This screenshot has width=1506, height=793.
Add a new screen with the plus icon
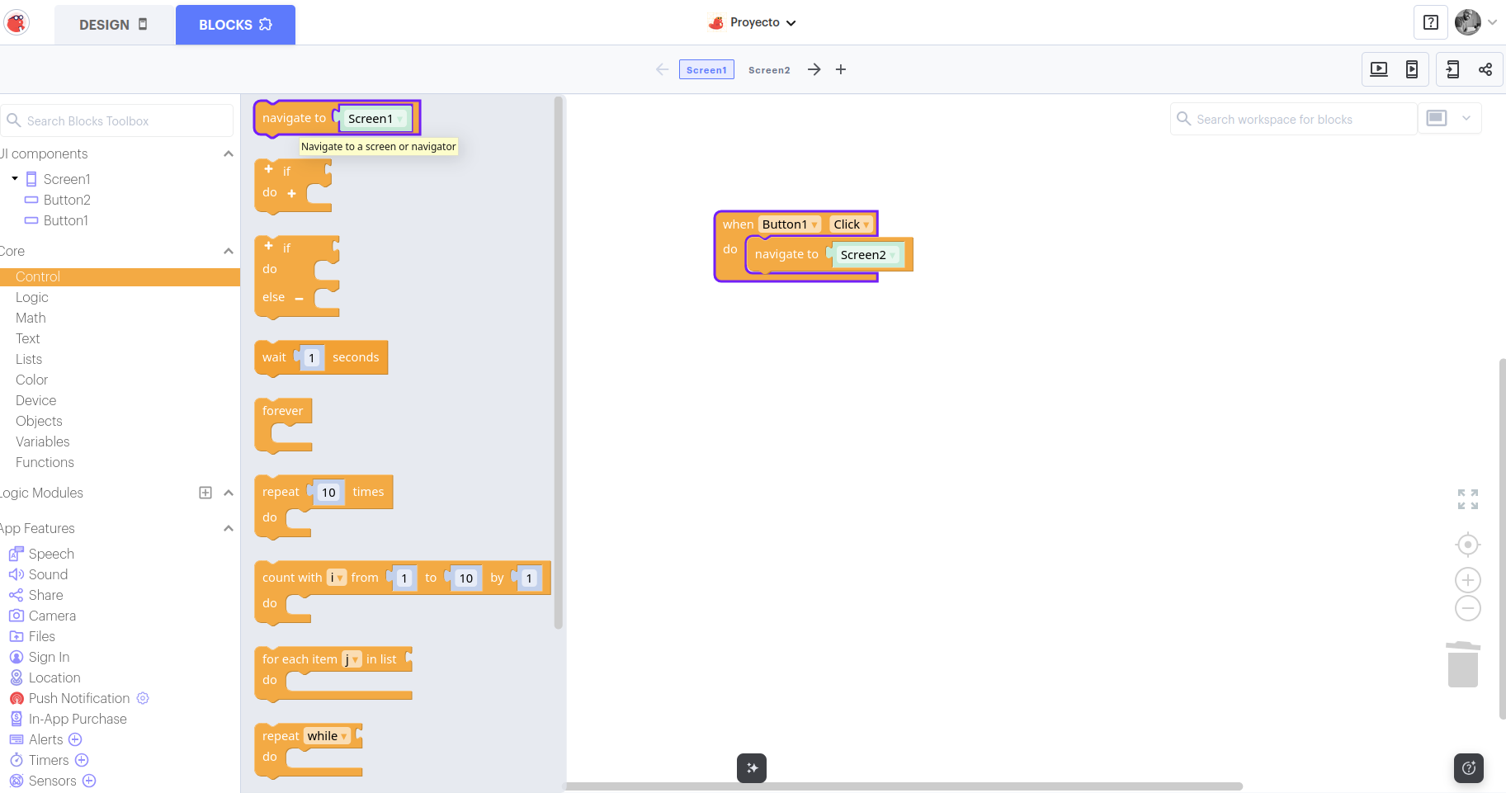point(840,69)
